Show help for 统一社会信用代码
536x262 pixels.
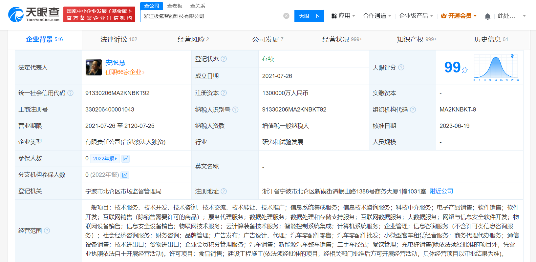(71, 93)
